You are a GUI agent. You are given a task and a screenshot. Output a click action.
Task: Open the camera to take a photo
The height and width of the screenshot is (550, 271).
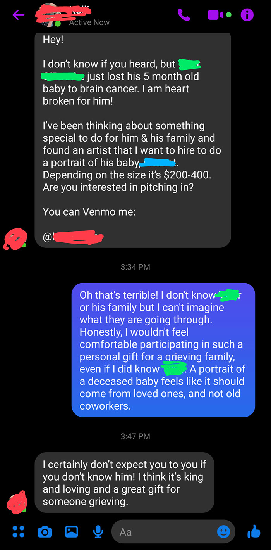45,532
